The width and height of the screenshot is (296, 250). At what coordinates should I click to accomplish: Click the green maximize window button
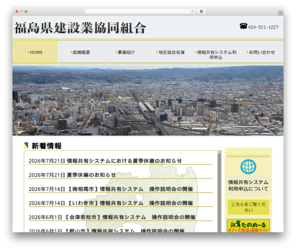point(26,11)
